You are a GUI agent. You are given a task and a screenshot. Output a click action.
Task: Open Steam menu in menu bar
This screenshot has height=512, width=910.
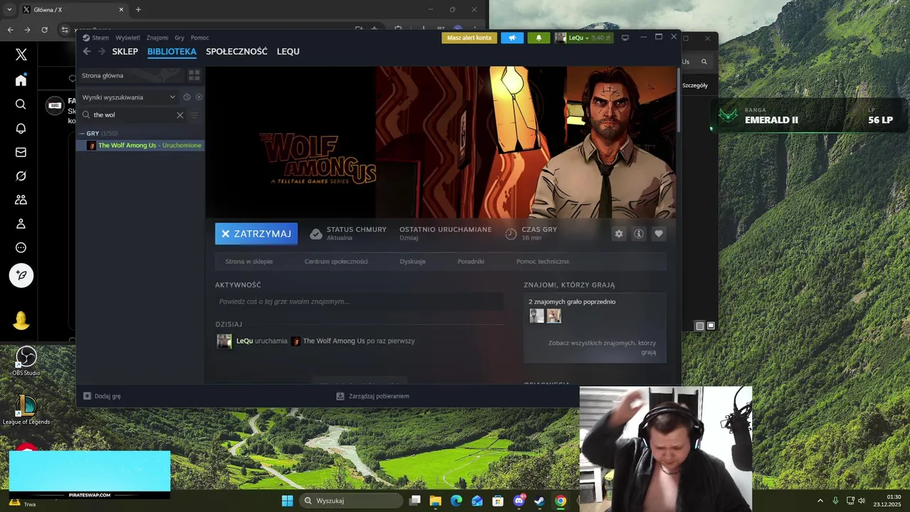(x=100, y=38)
